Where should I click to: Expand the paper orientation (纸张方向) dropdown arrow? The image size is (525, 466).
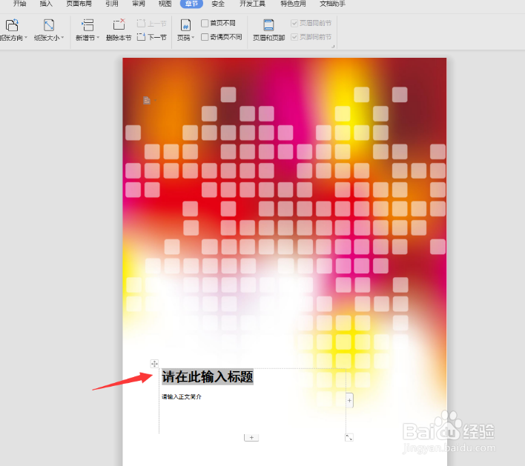(x=26, y=38)
